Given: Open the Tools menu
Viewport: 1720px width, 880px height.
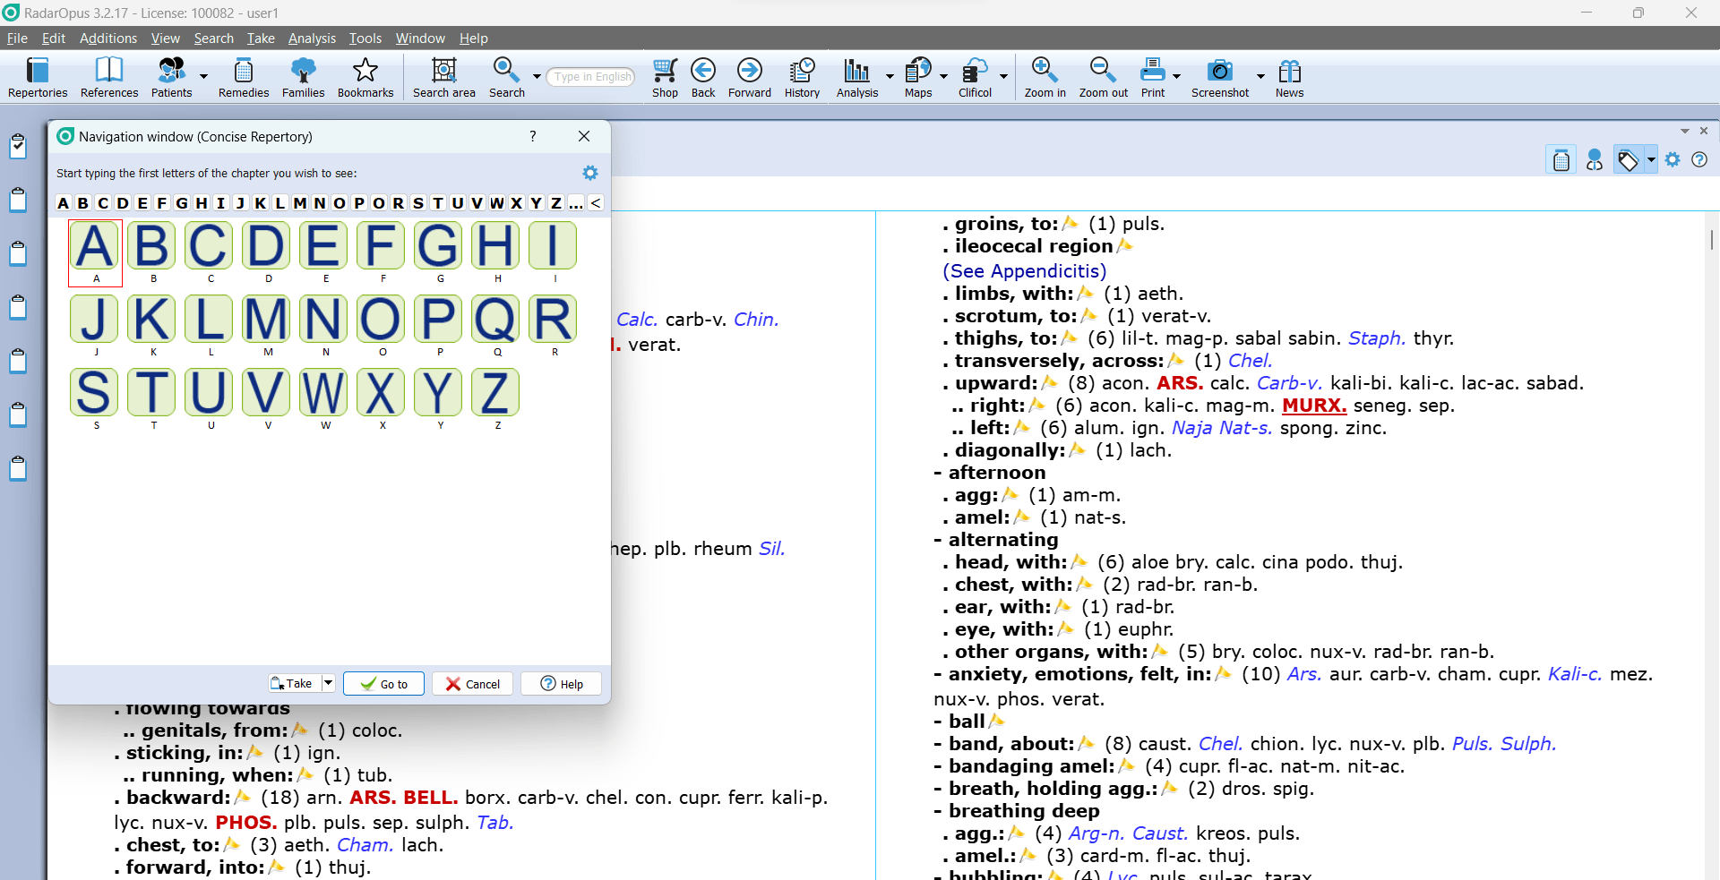Looking at the screenshot, I should [365, 38].
